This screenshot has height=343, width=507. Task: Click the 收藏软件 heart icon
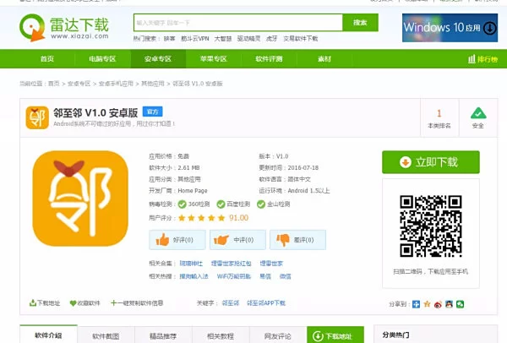[x=73, y=303]
